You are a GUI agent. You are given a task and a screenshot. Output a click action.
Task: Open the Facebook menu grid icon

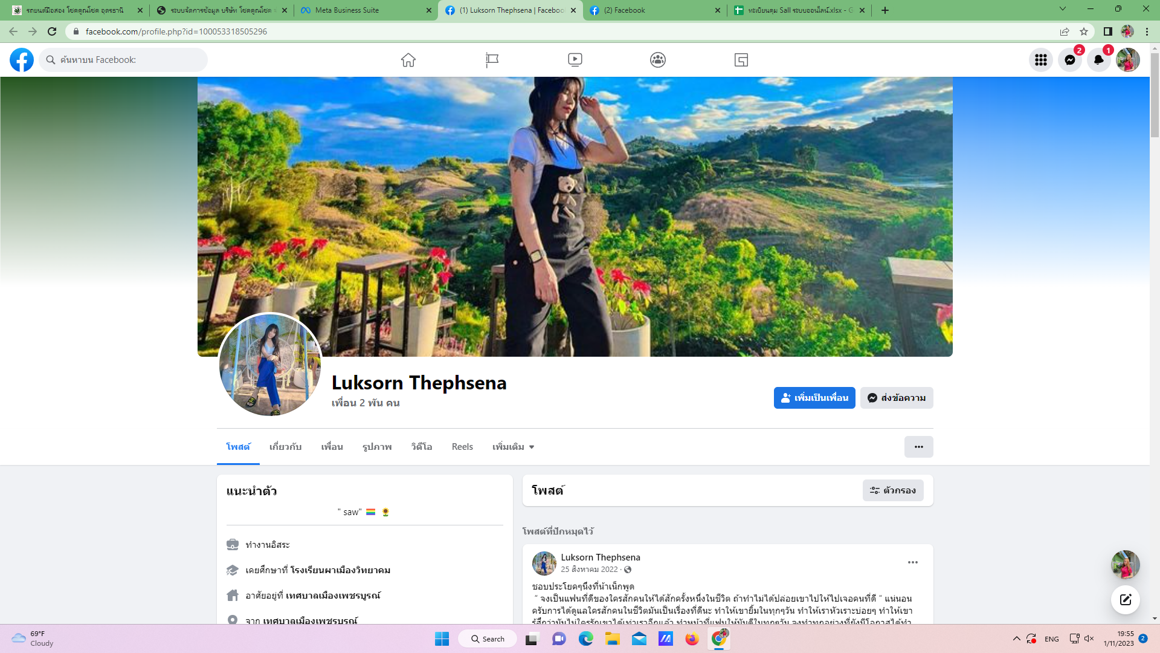(1040, 60)
